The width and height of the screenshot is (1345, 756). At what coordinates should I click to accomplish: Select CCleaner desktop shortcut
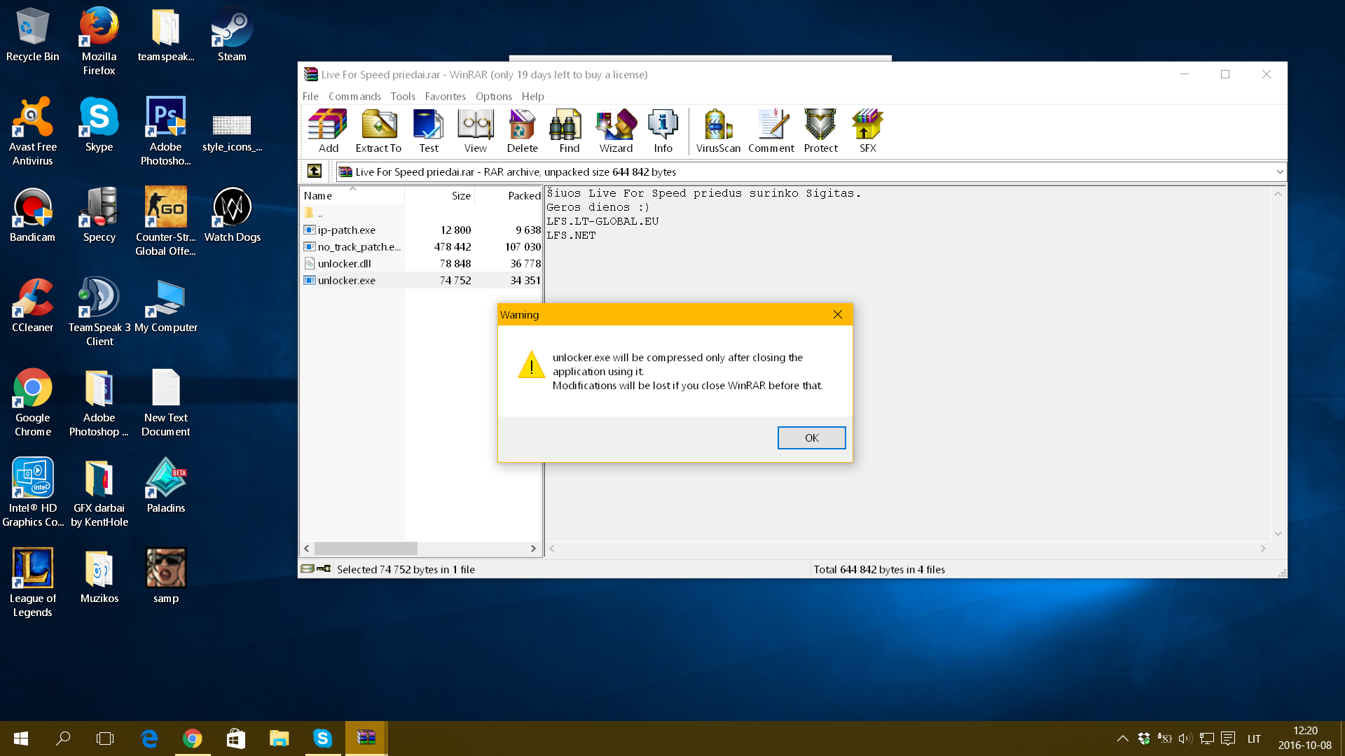(x=32, y=305)
